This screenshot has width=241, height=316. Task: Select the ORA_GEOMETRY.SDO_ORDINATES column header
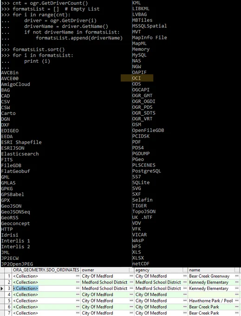click(46, 270)
